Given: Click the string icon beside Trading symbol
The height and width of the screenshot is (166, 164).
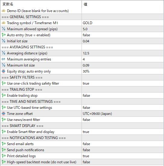Looking at the screenshot, I should pyautogui.click(x=4, y=23).
